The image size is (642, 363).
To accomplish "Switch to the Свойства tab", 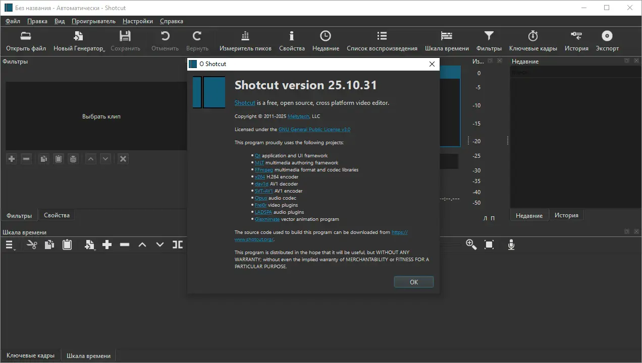I will (x=57, y=215).
